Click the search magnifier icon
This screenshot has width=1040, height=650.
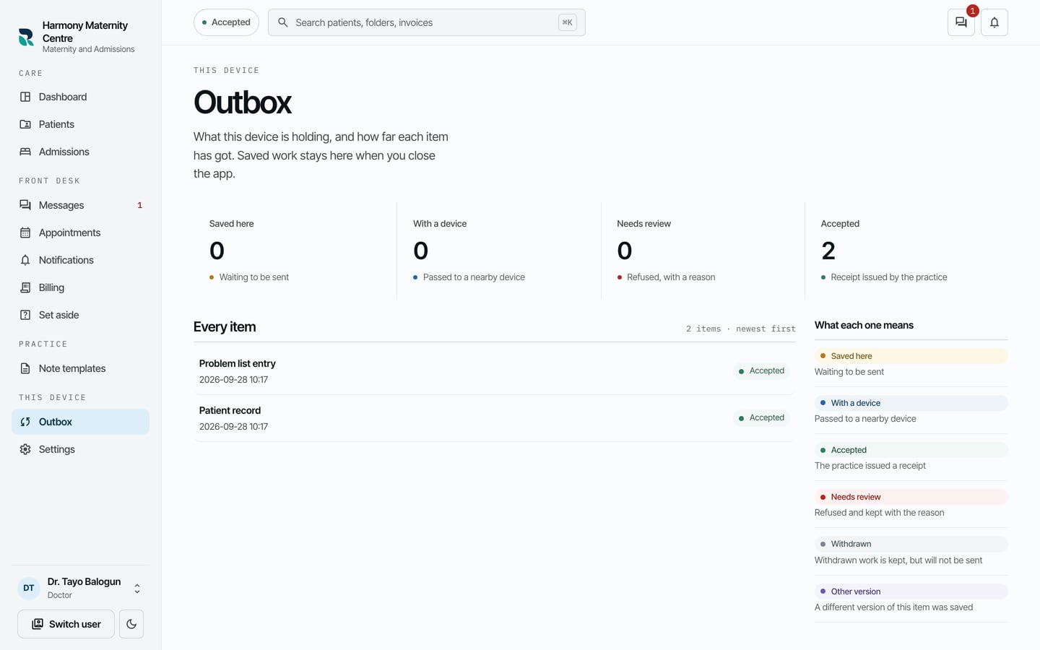(x=283, y=22)
